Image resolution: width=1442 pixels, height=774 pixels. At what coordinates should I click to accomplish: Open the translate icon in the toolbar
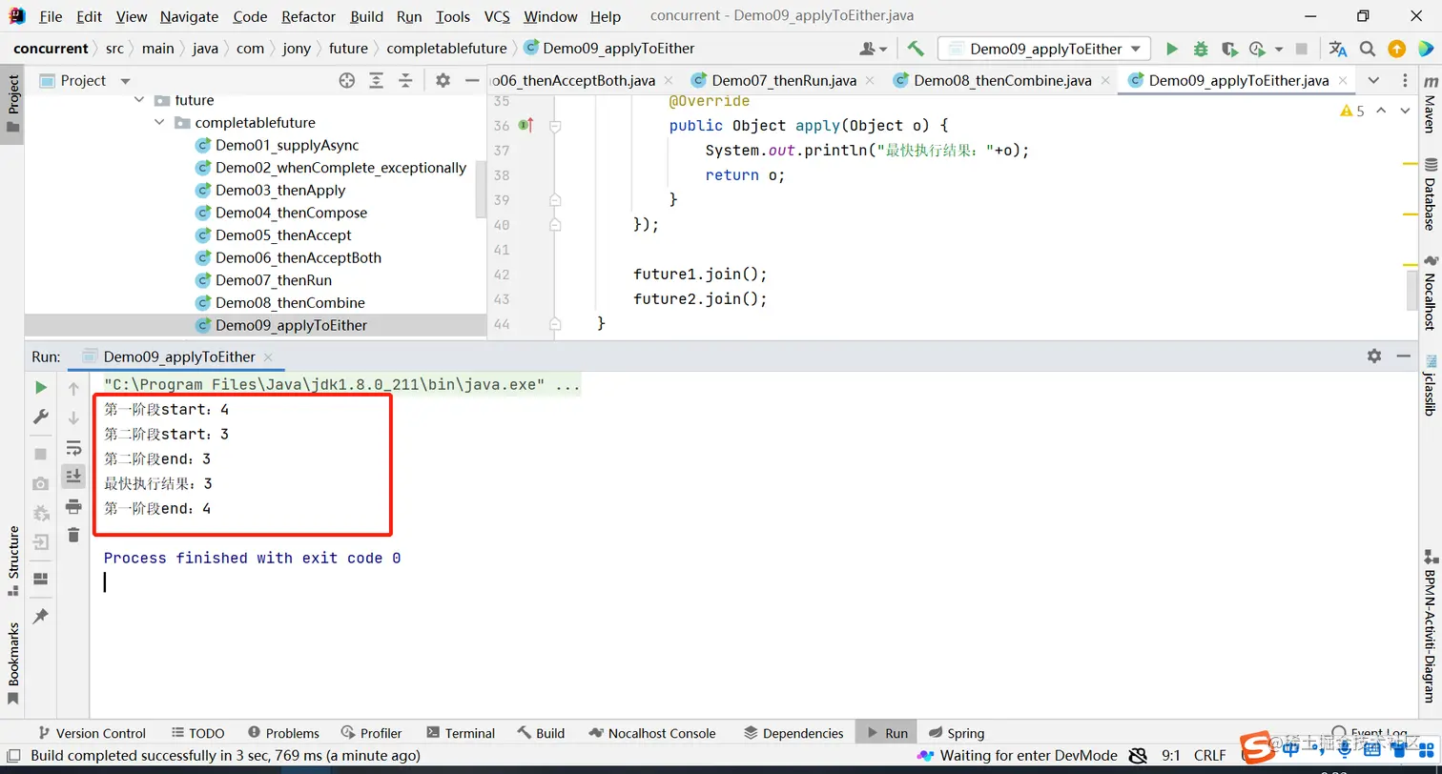pyautogui.click(x=1338, y=49)
